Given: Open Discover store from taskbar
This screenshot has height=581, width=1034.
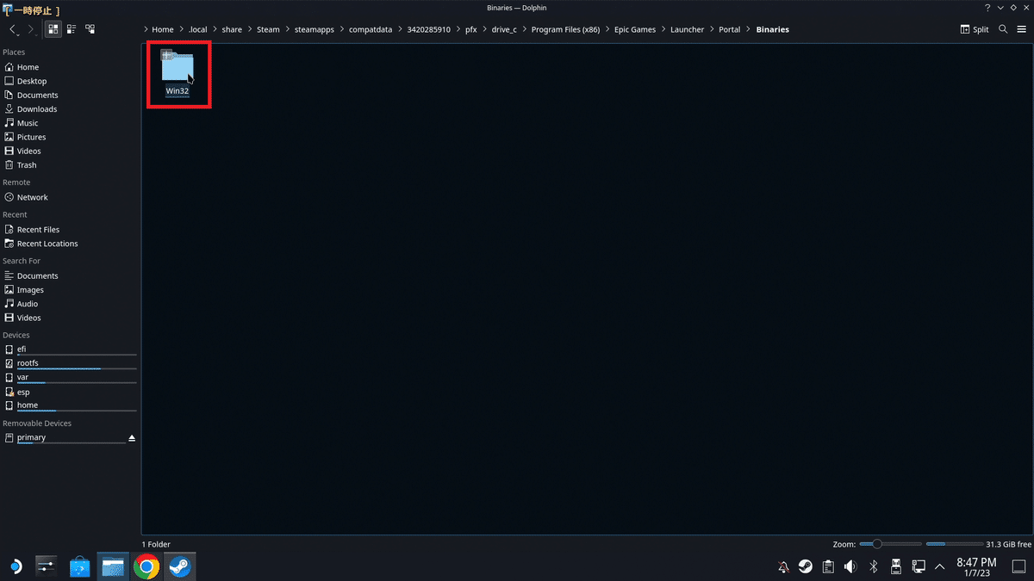Looking at the screenshot, I should coord(79,566).
